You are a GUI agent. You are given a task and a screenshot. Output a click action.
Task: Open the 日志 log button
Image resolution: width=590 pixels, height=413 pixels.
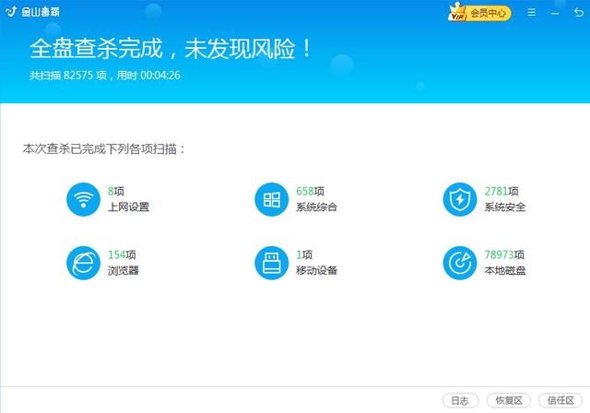[x=460, y=401]
